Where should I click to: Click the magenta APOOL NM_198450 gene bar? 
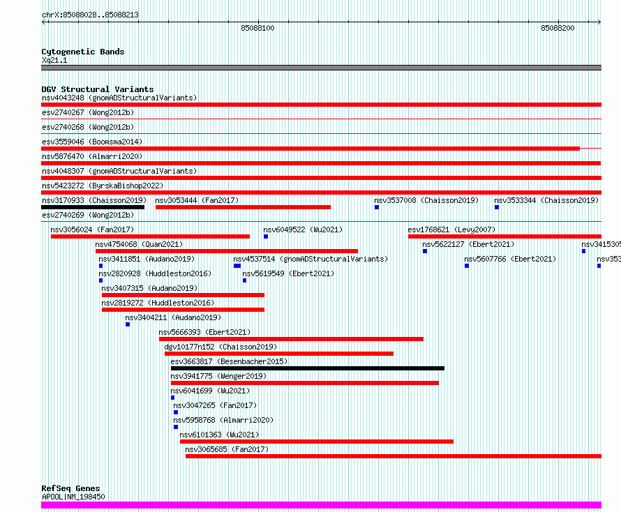321,505
